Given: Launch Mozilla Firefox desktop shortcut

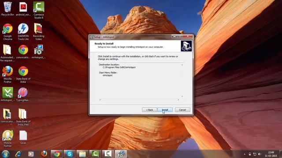Looking at the screenshot, I should tap(7, 75).
